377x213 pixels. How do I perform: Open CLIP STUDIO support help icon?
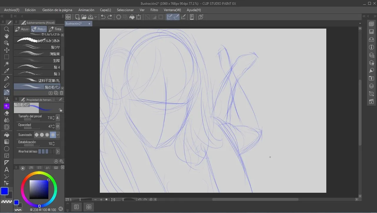click(201, 17)
